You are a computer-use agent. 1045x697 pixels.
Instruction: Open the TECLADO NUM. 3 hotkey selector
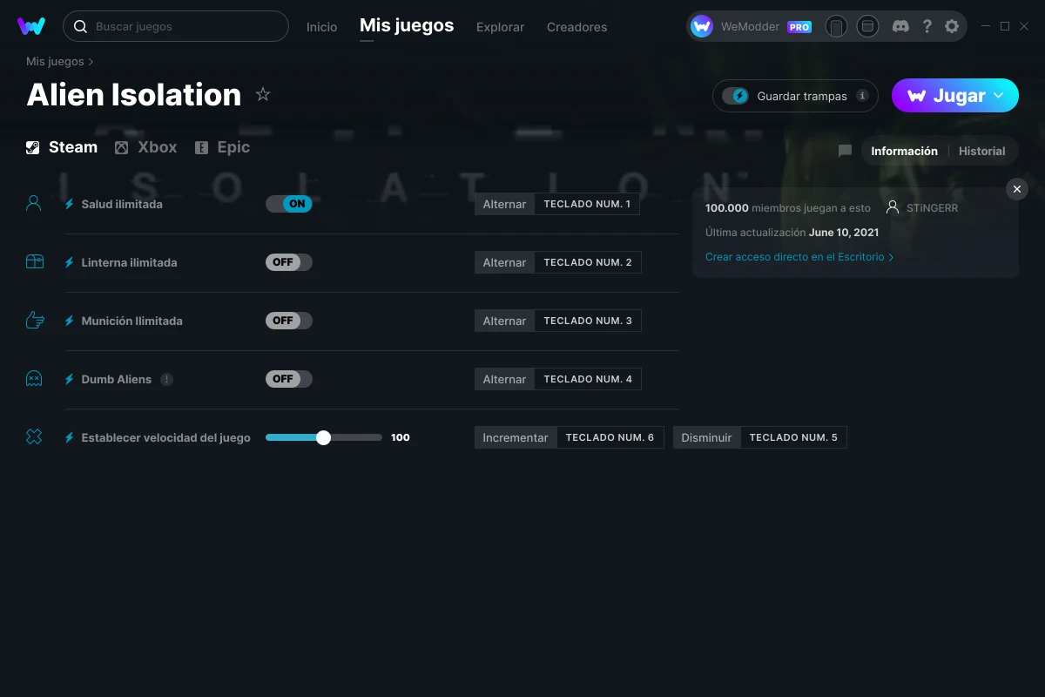pyautogui.click(x=588, y=321)
